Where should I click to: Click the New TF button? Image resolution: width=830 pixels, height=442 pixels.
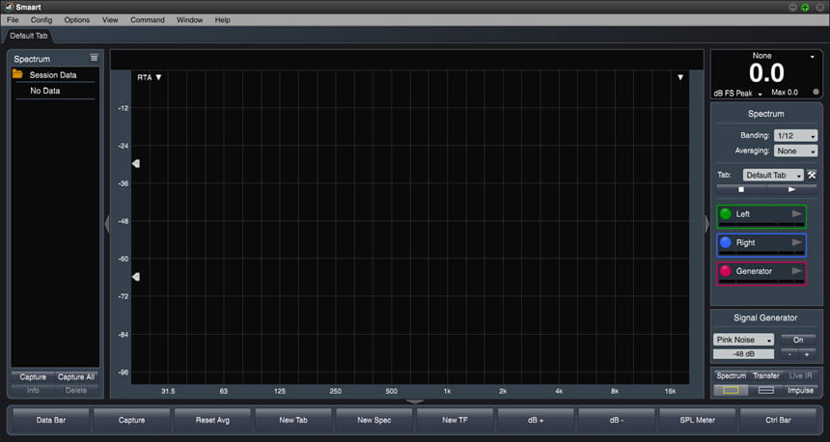pos(456,420)
